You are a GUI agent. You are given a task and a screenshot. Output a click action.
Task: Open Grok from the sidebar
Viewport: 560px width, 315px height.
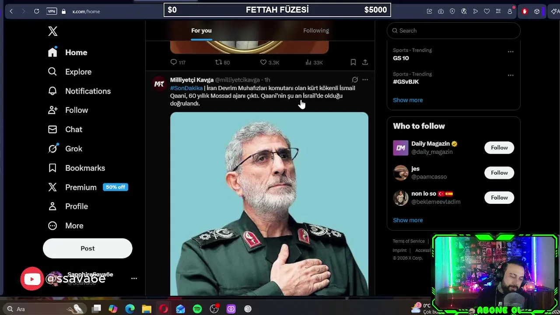click(65, 149)
